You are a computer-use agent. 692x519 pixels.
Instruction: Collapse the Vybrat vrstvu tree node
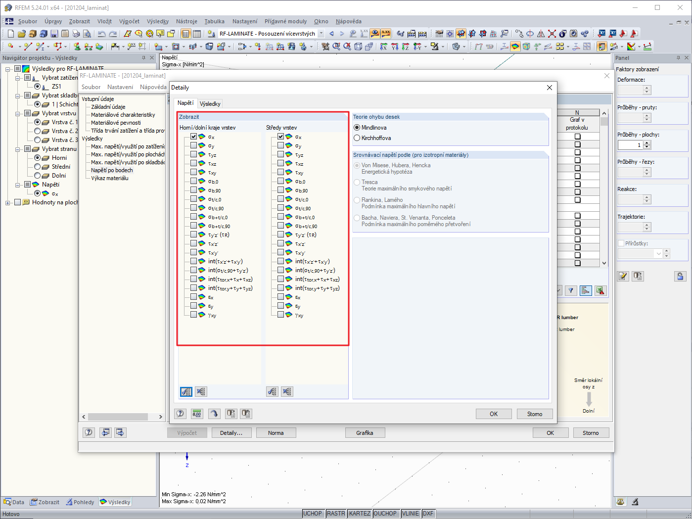tap(18, 113)
